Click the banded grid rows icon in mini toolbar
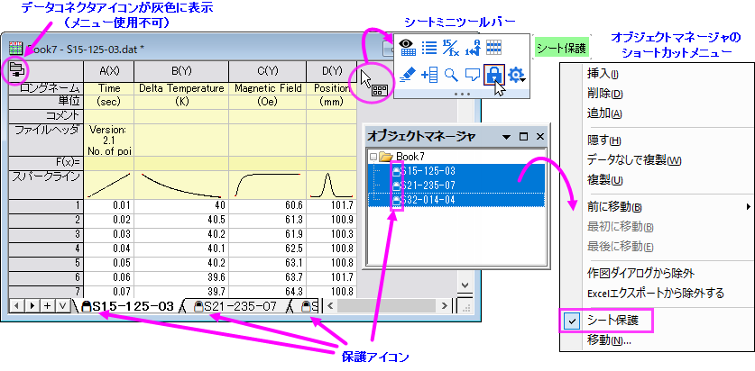This screenshot has width=755, height=371. [494, 47]
